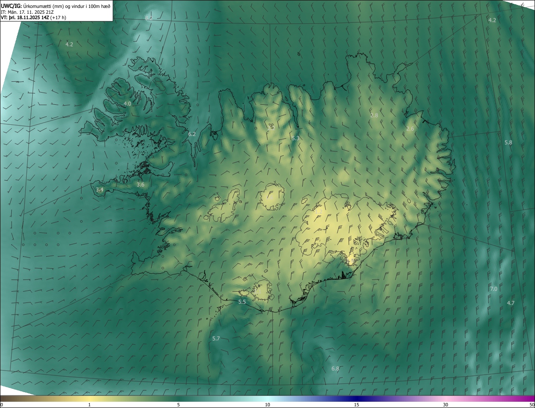Click the 4.0 value over the Westfjords
This screenshot has height=408, width=535.
tap(127, 103)
